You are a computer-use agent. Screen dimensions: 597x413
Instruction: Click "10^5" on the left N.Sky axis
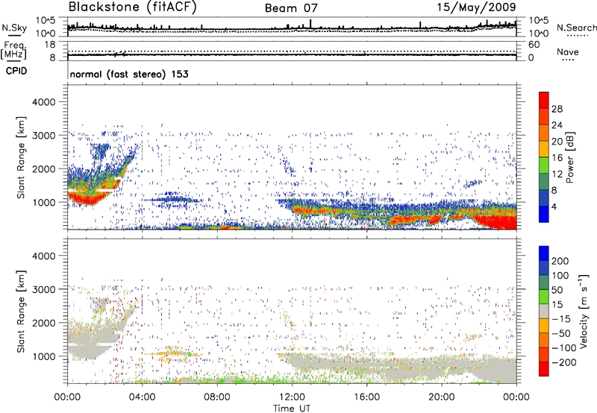pyautogui.click(x=46, y=21)
